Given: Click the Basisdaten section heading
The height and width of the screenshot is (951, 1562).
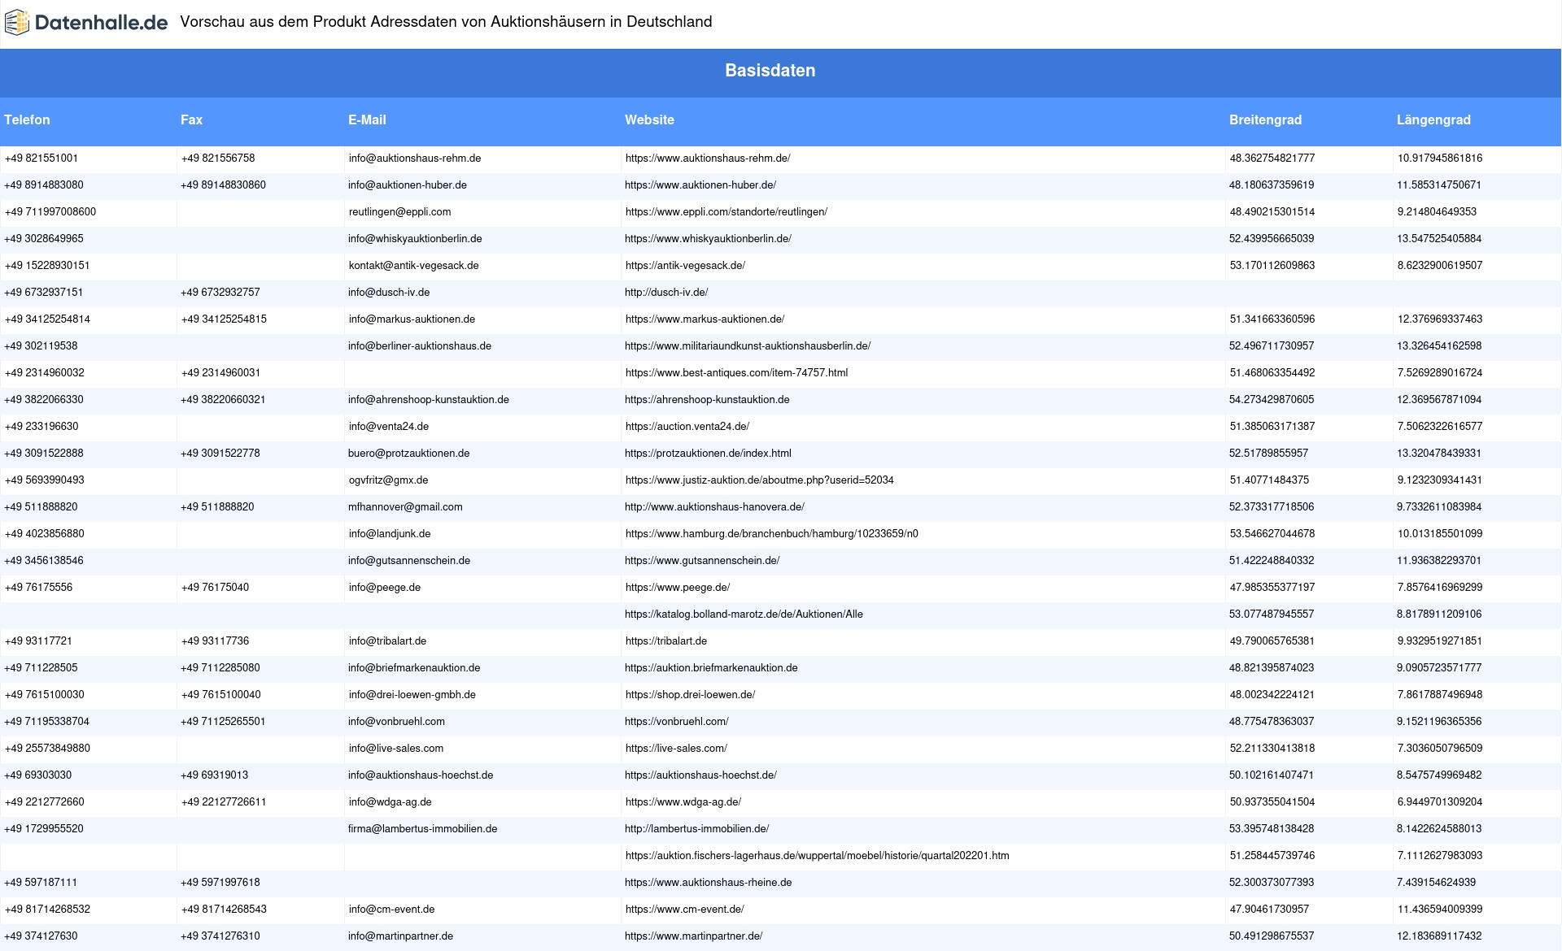Looking at the screenshot, I should [770, 71].
